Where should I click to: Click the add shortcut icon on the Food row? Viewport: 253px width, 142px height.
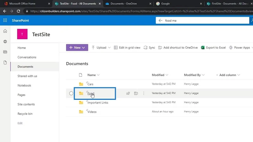136,93
